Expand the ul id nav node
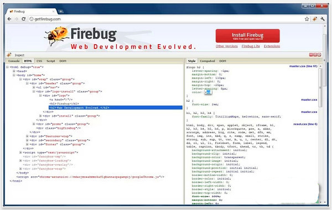The image size is (332, 210). coord(34,87)
